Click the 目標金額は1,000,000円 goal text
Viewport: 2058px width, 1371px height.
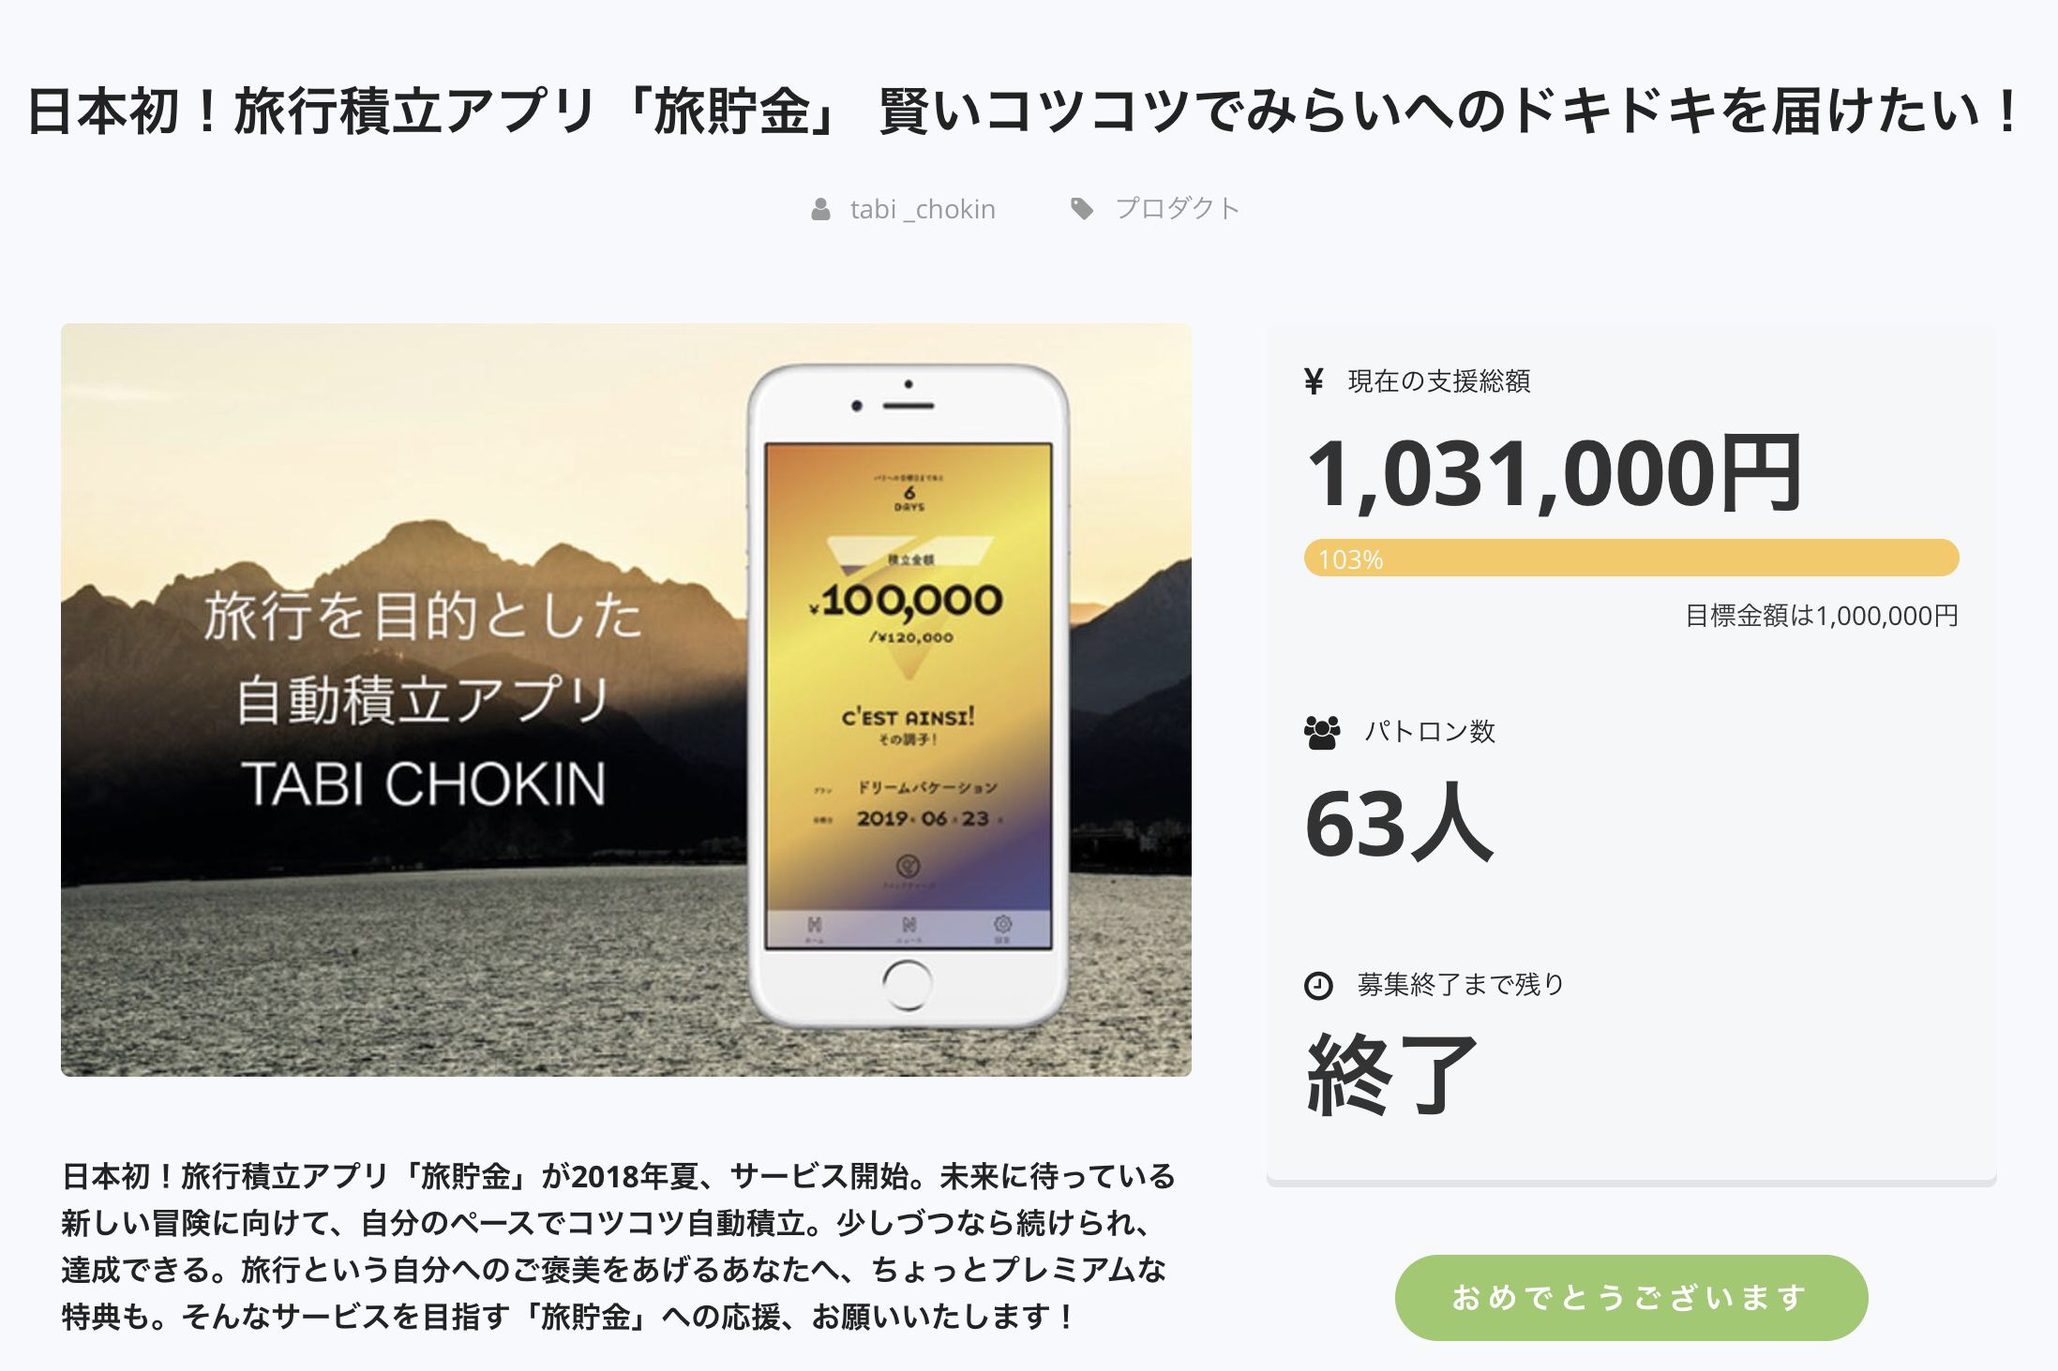1822,616
